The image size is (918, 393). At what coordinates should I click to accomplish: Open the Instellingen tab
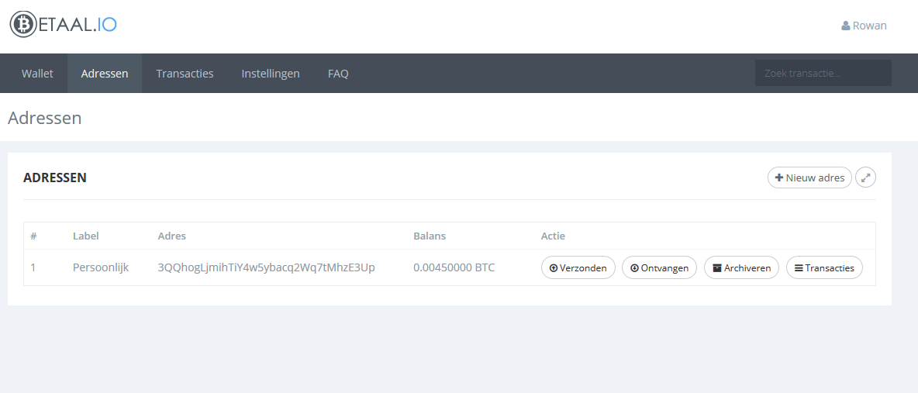pos(271,74)
